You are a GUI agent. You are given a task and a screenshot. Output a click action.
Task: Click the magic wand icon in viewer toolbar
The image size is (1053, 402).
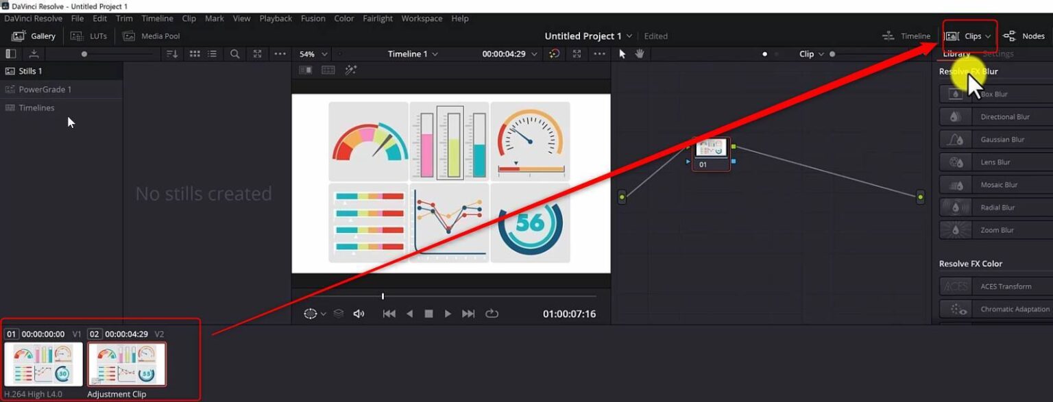[x=351, y=70]
